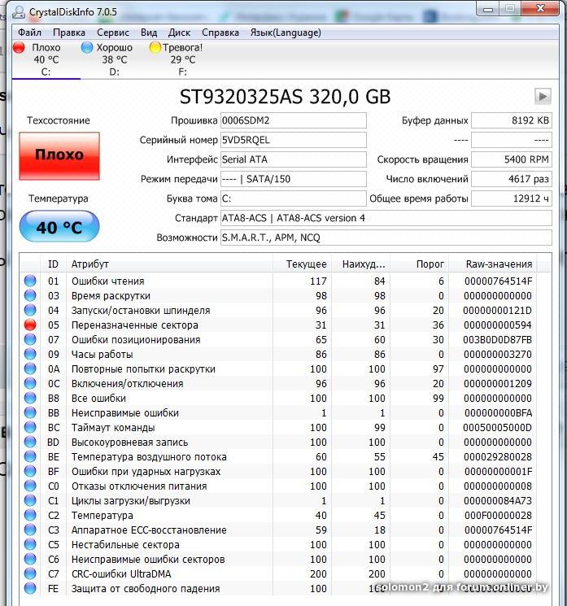Click the rotation speed value 5400 RPM
This screenshot has height=606, width=567.
(512, 159)
